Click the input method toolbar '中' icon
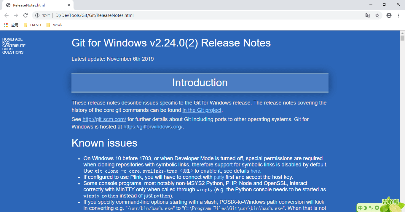 click(361, 208)
